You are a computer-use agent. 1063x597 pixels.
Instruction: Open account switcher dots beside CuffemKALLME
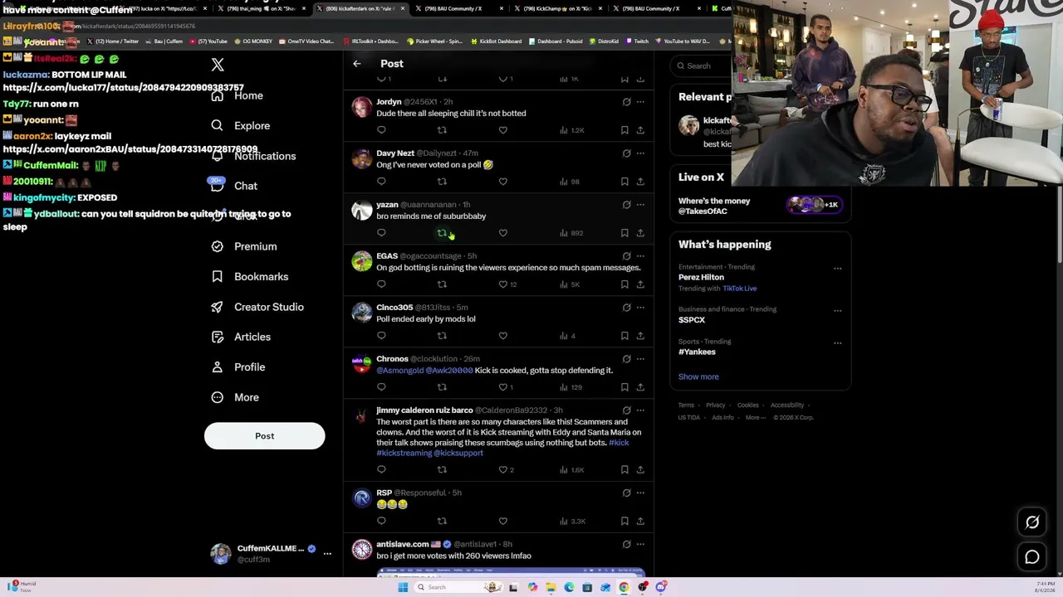[327, 553]
